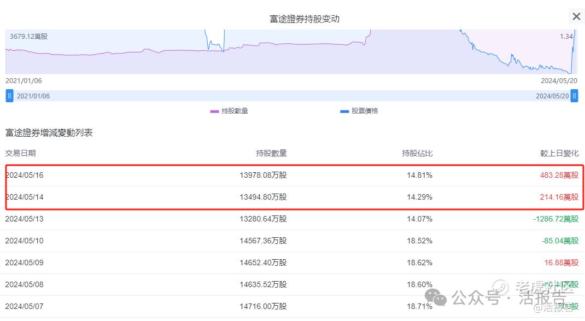
Task: Select the 2024/05/16 table row
Action: click(292, 175)
